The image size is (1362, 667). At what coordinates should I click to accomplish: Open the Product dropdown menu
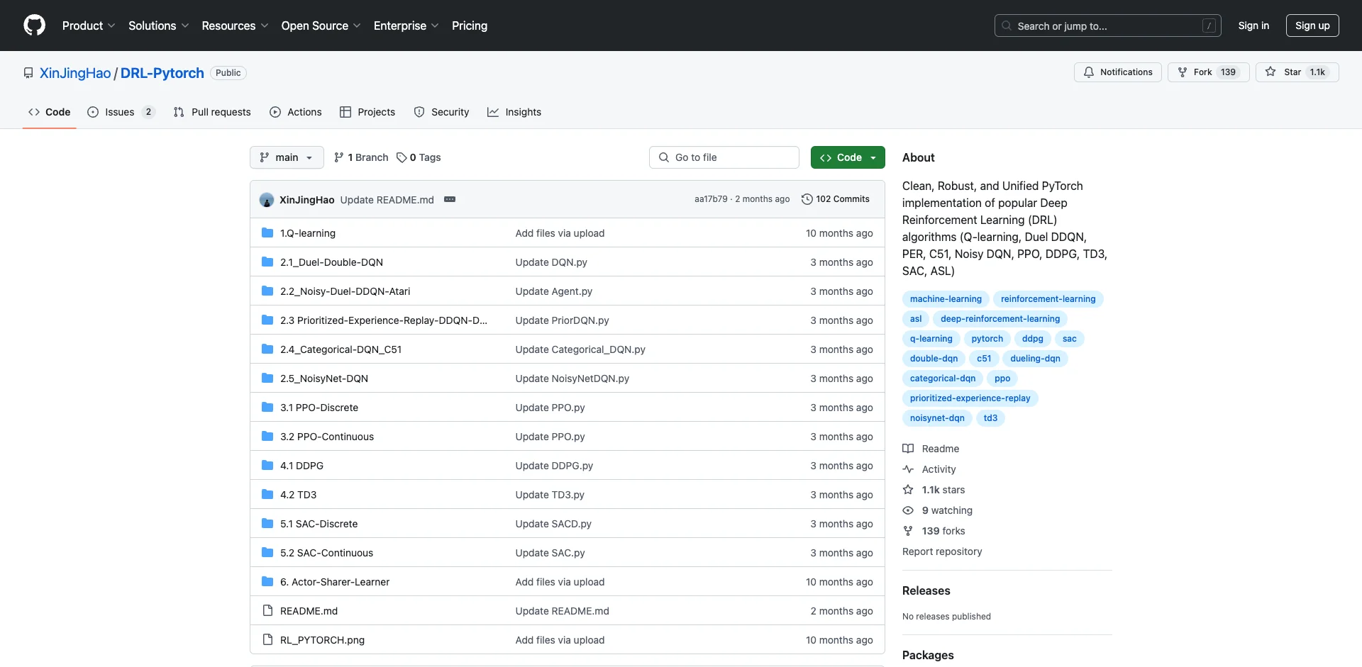89,26
